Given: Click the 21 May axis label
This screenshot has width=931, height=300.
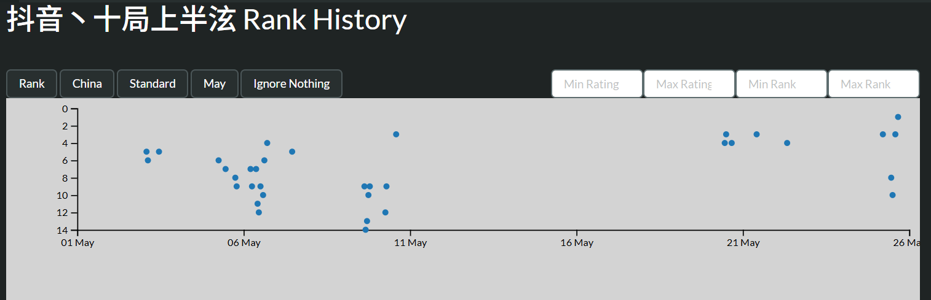Looking at the screenshot, I should pyautogui.click(x=743, y=243).
